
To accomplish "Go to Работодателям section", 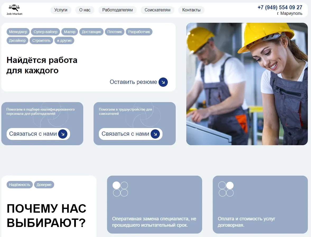I will pyautogui.click(x=117, y=10).
